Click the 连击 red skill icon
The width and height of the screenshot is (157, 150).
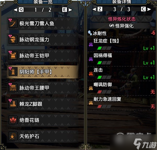[x=91, y=74]
